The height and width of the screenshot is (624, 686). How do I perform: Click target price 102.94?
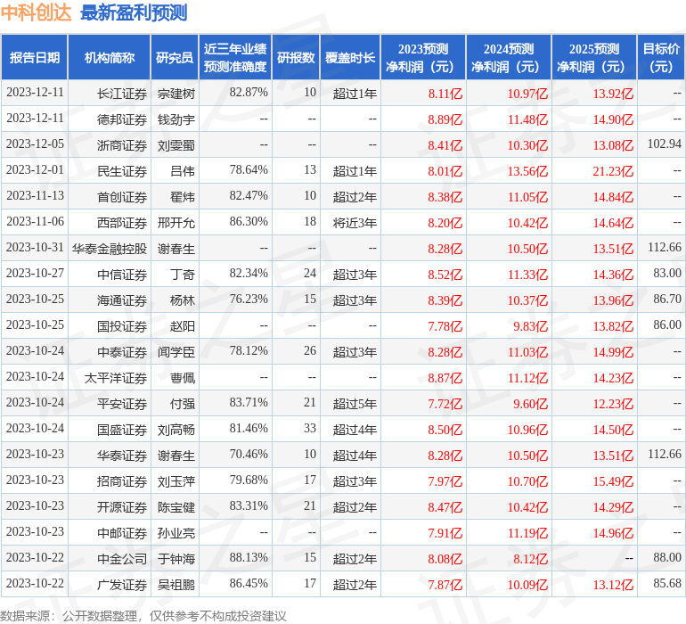tap(664, 144)
